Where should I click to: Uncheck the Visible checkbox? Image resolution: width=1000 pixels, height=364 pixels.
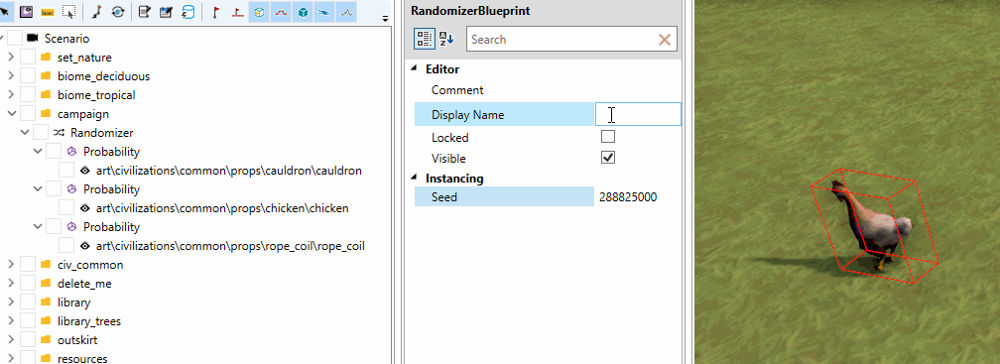tap(608, 158)
